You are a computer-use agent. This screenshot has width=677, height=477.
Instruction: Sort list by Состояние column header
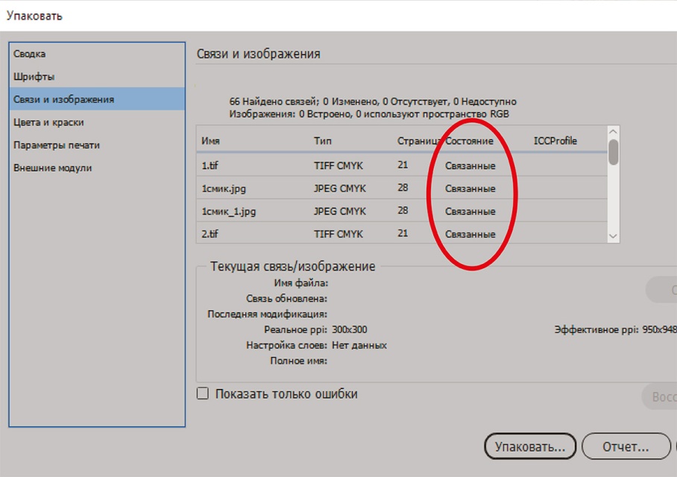469,141
